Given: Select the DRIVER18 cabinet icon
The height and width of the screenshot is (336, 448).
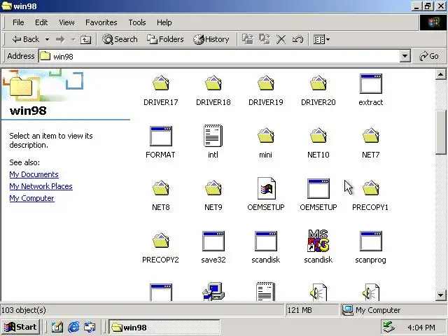Looking at the screenshot, I should click(x=213, y=83).
